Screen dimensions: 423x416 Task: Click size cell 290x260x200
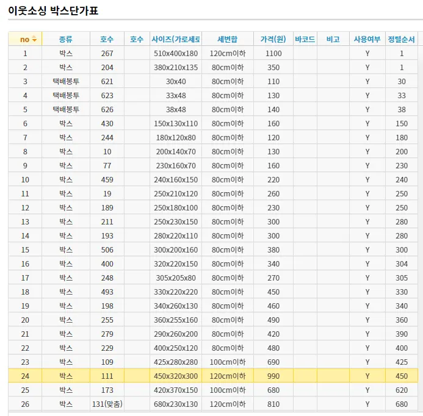pyautogui.click(x=176, y=334)
